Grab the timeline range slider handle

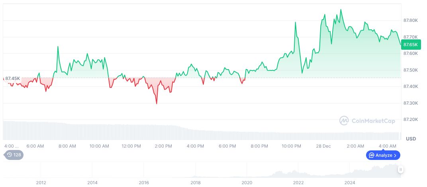click(x=401, y=169)
